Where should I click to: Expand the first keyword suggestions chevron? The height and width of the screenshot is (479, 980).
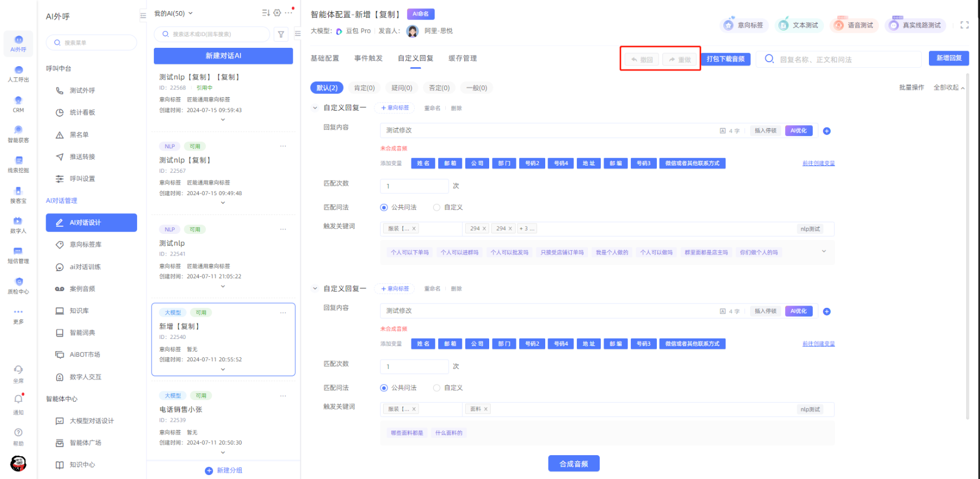click(x=823, y=252)
